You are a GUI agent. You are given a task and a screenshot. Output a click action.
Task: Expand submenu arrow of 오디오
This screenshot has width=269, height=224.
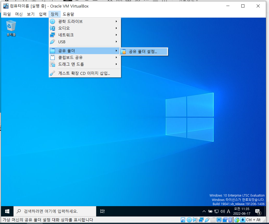pos(116,28)
